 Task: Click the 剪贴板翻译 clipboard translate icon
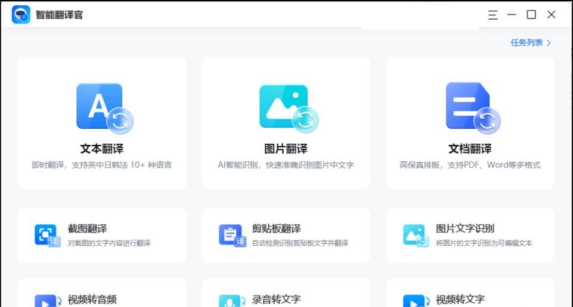tap(233, 235)
